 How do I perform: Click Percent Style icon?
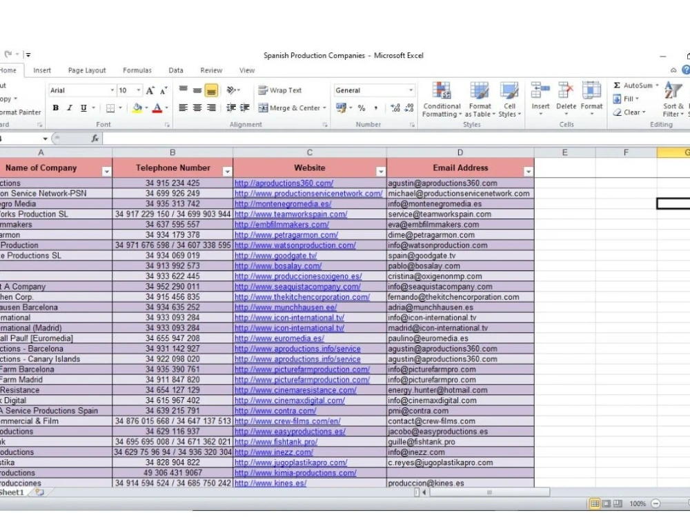(362, 108)
